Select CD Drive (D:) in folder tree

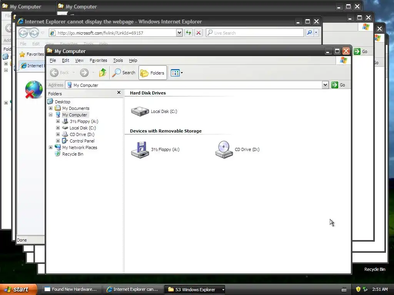(x=82, y=134)
